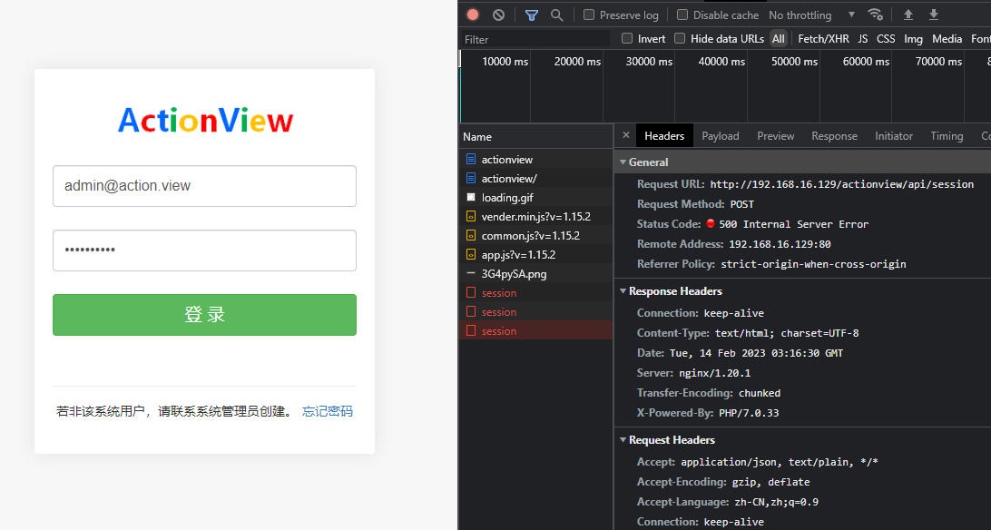
Task: Open the No throttling dropdown
Action: pos(802,15)
